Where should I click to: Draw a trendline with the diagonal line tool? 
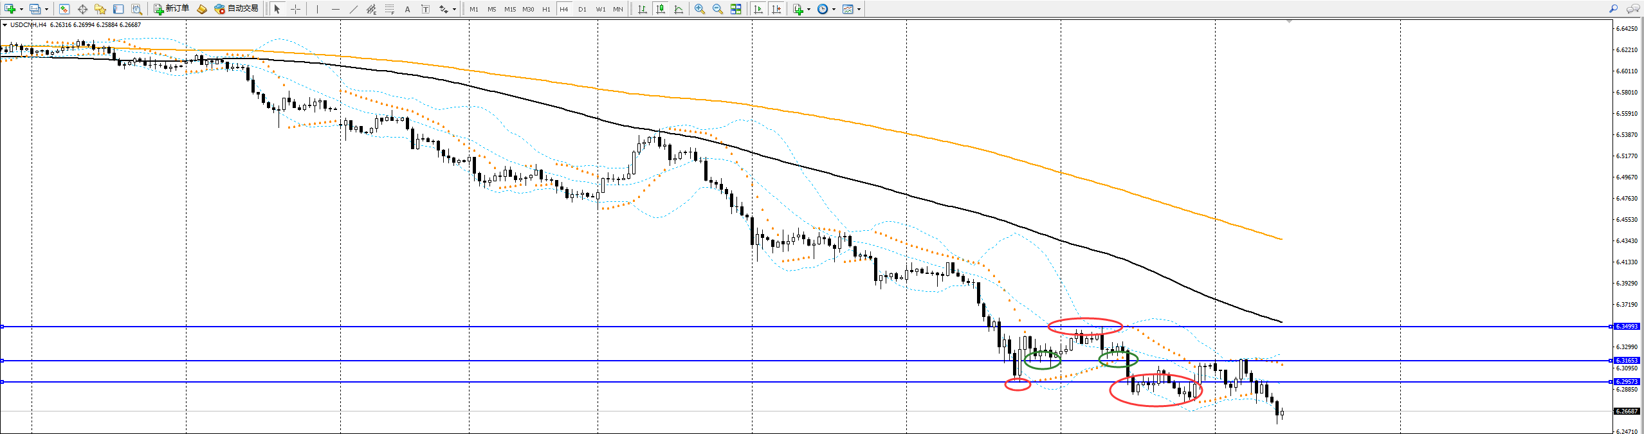coord(353,9)
